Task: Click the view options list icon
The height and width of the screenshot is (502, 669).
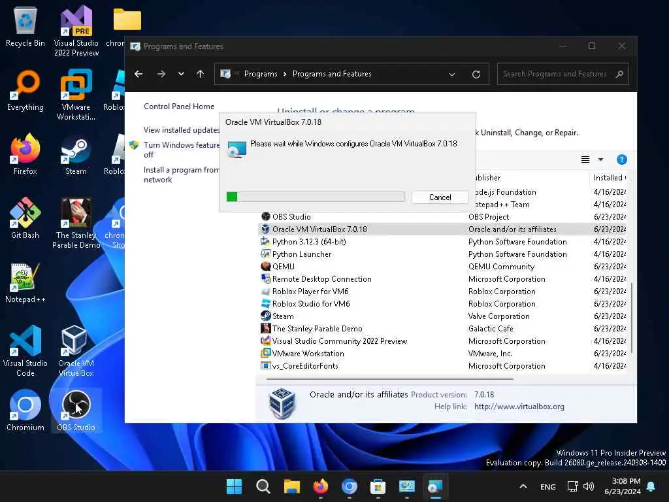Action: 585,159
